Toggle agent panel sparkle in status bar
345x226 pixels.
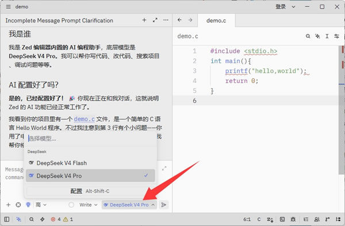(x=19, y=219)
